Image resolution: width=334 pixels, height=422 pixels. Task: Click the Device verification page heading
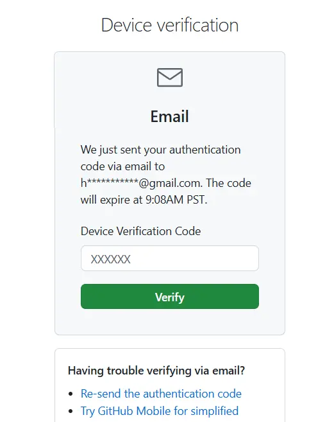point(169,25)
